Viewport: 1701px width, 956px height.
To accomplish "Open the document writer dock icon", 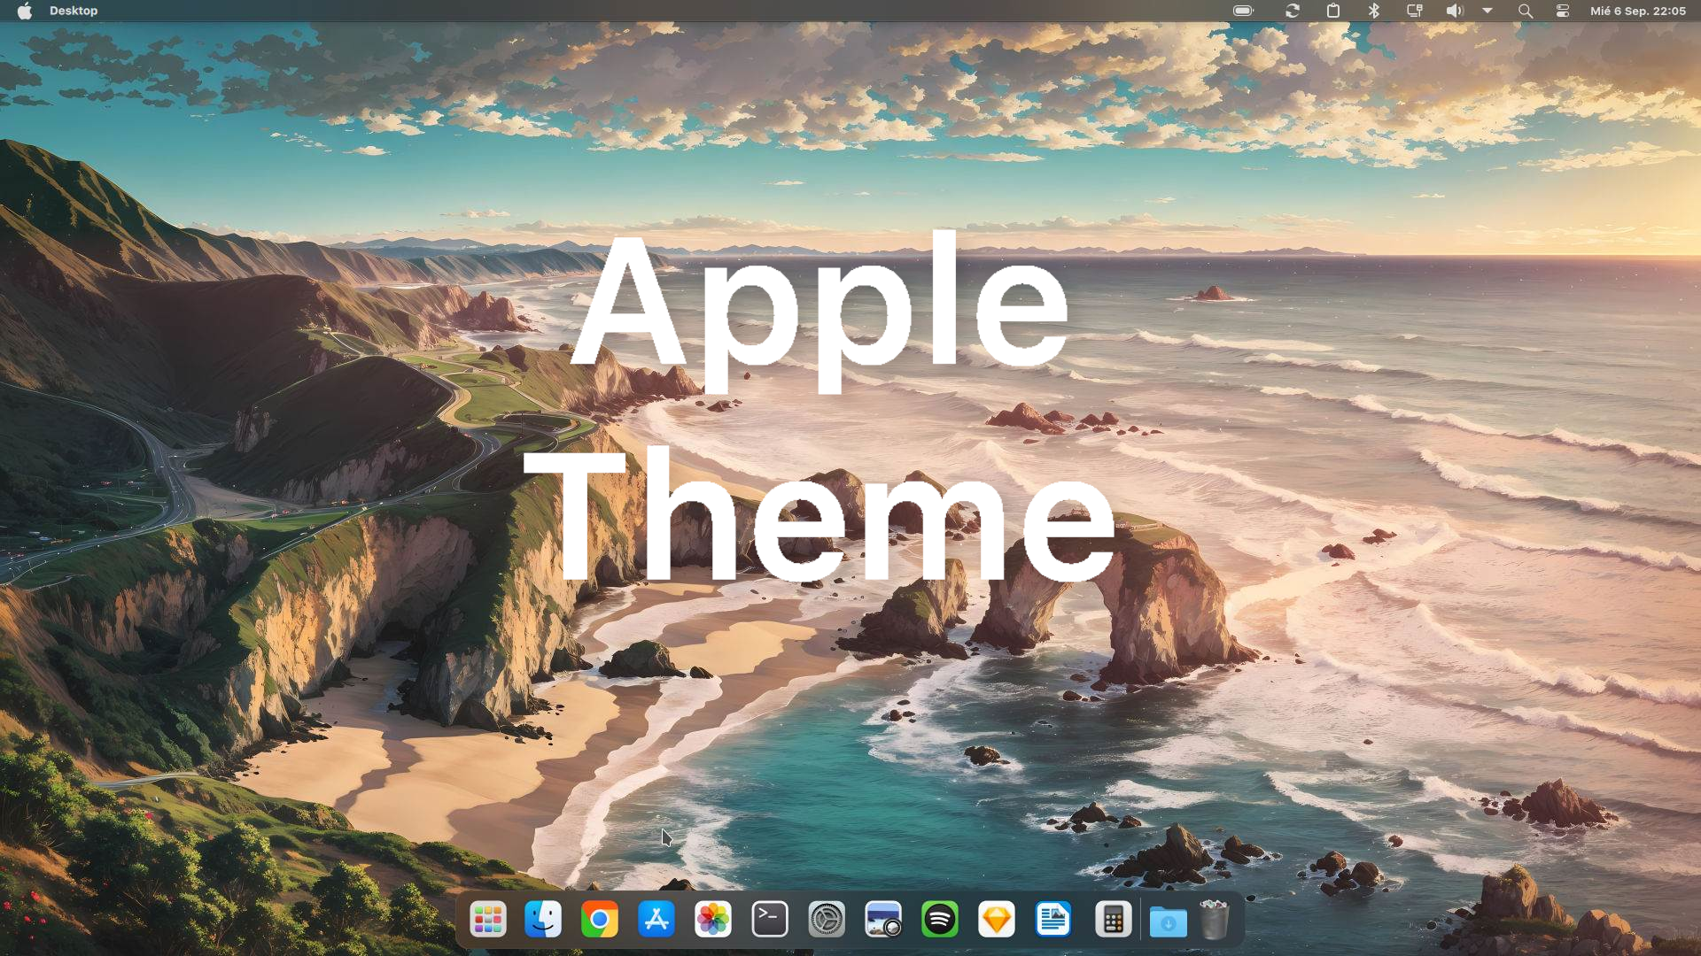I will point(1053,920).
